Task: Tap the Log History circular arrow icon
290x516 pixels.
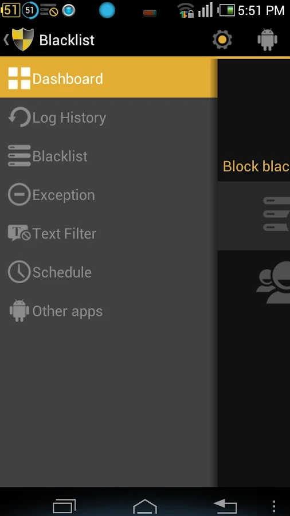Action: pyautogui.click(x=19, y=117)
